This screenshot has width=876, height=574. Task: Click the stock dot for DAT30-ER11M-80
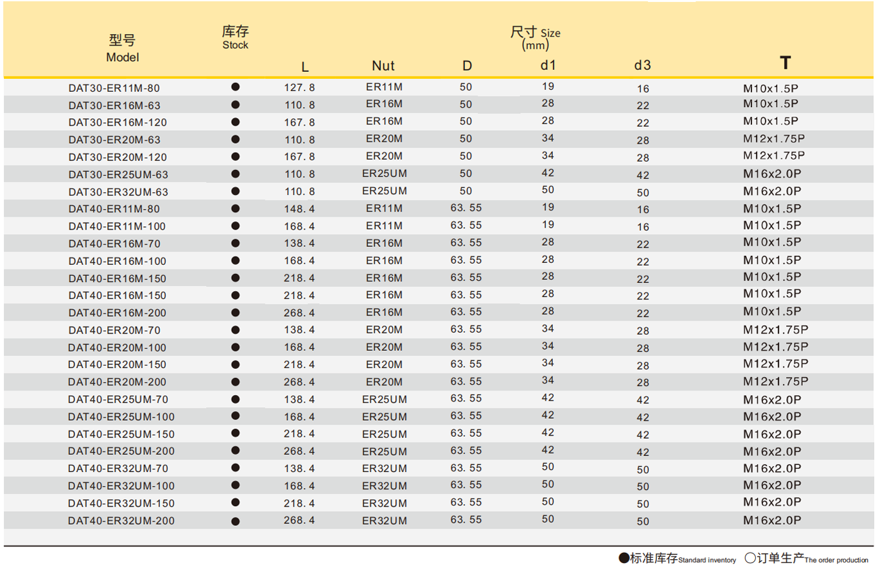(x=235, y=87)
